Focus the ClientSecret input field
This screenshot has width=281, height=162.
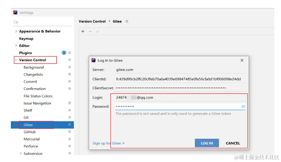(180, 88)
